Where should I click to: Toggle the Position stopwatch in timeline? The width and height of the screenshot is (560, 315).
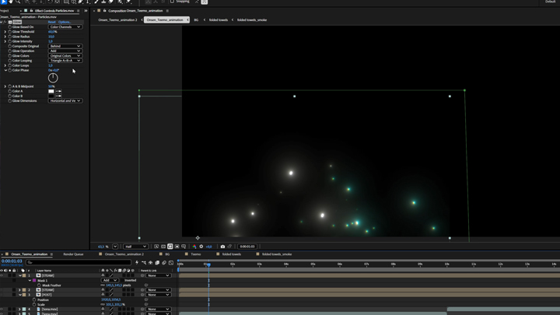click(34, 299)
